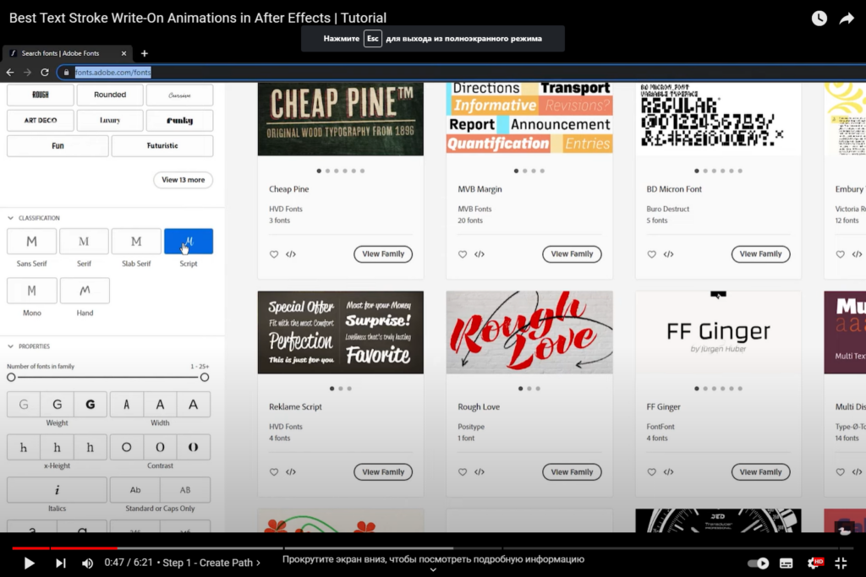Select the low x-Height filter
Image resolution: width=866 pixels, height=577 pixels.
pyautogui.click(x=24, y=448)
